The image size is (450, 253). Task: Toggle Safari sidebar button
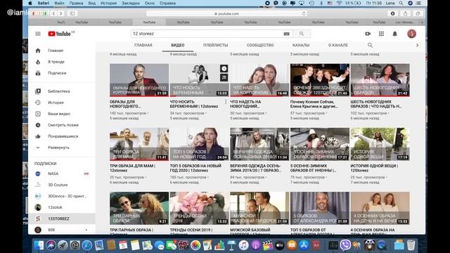coord(72,13)
